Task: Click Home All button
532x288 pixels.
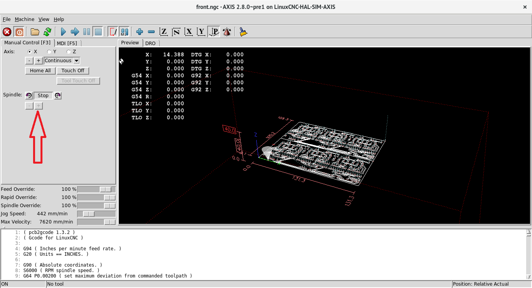Action: tap(40, 71)
